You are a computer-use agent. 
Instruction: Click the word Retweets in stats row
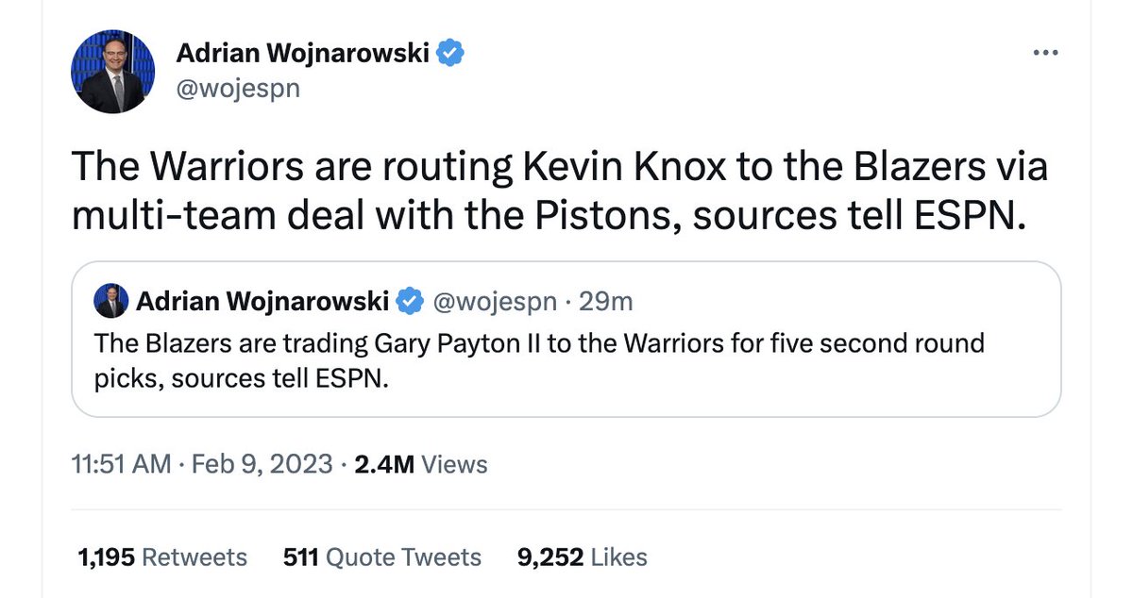(x=194, y=557)
